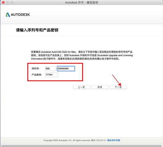Focus the 产品密钥 field containing 777N1
Screen dimensions: 163x147
pyautogui.click(x=52, y=75)
